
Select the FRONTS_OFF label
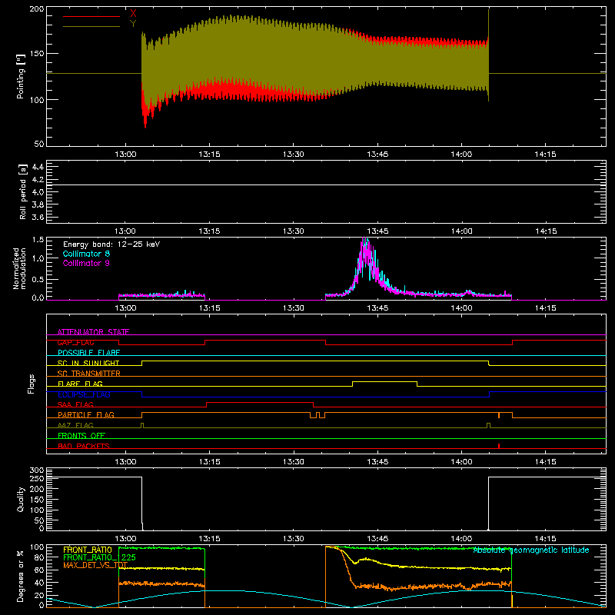[81, 435]
